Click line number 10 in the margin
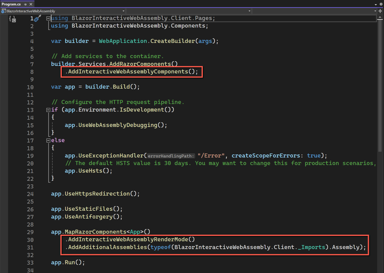 click(30, 87)
